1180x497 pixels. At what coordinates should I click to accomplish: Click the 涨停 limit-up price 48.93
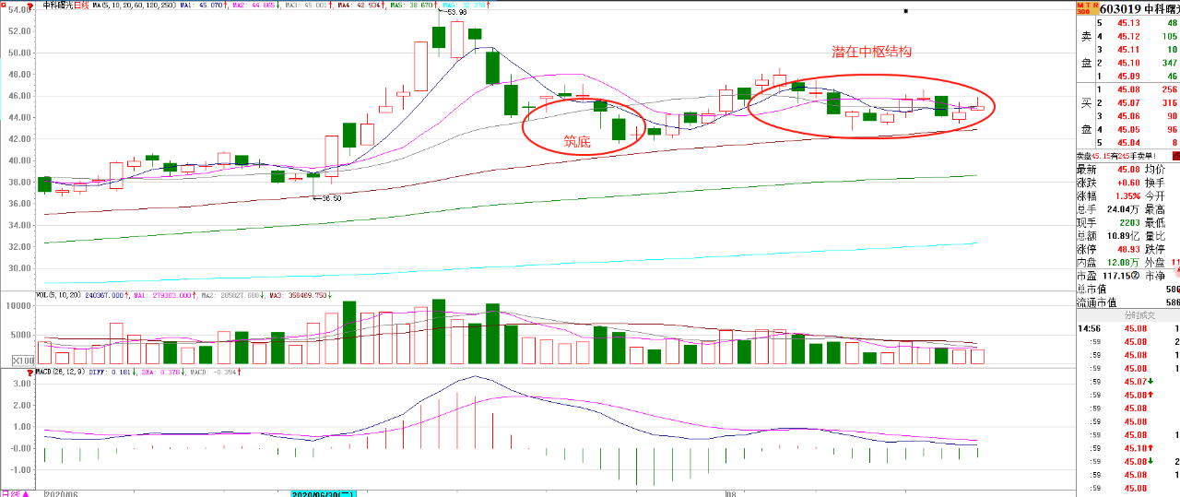(1127, 249)
